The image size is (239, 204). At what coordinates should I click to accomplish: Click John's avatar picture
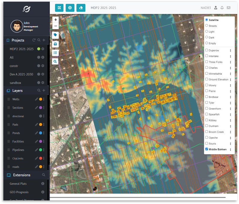click(x=17, y=26)
